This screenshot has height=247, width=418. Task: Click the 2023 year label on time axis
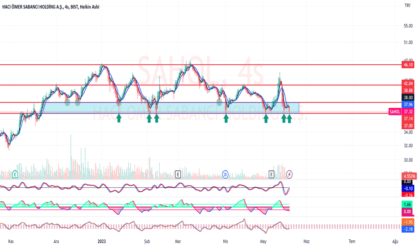101,242
